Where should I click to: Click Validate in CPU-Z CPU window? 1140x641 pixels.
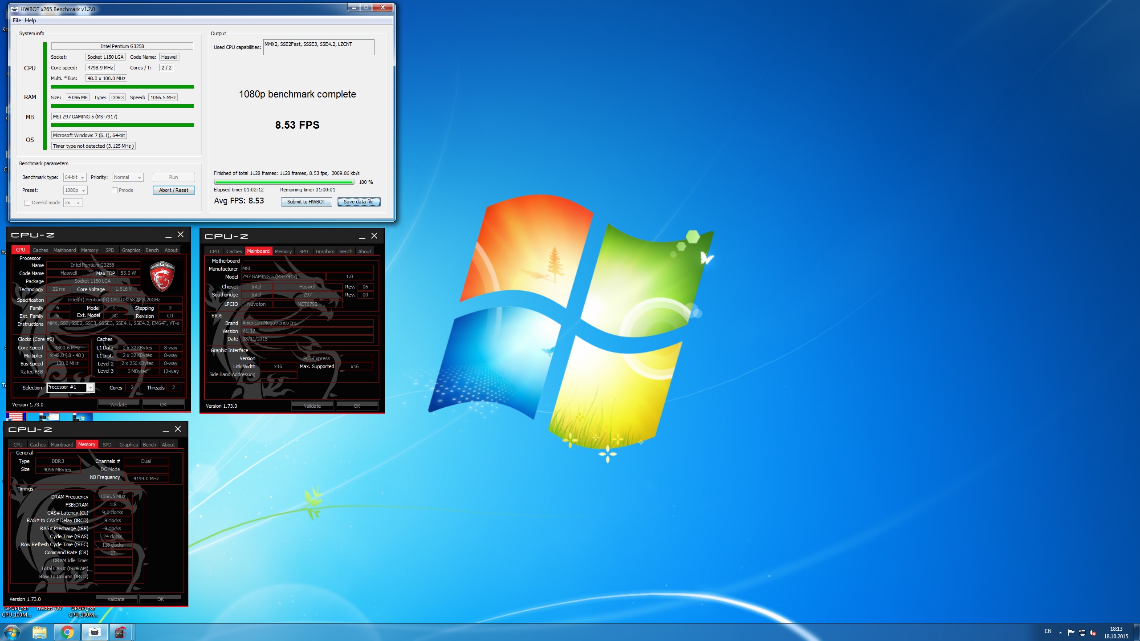pos(119,405)
